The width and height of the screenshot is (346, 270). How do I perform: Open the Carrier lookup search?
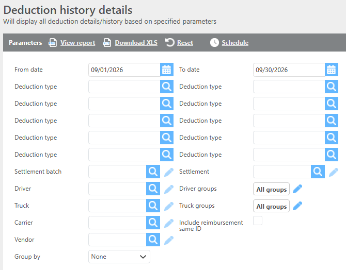153,223
